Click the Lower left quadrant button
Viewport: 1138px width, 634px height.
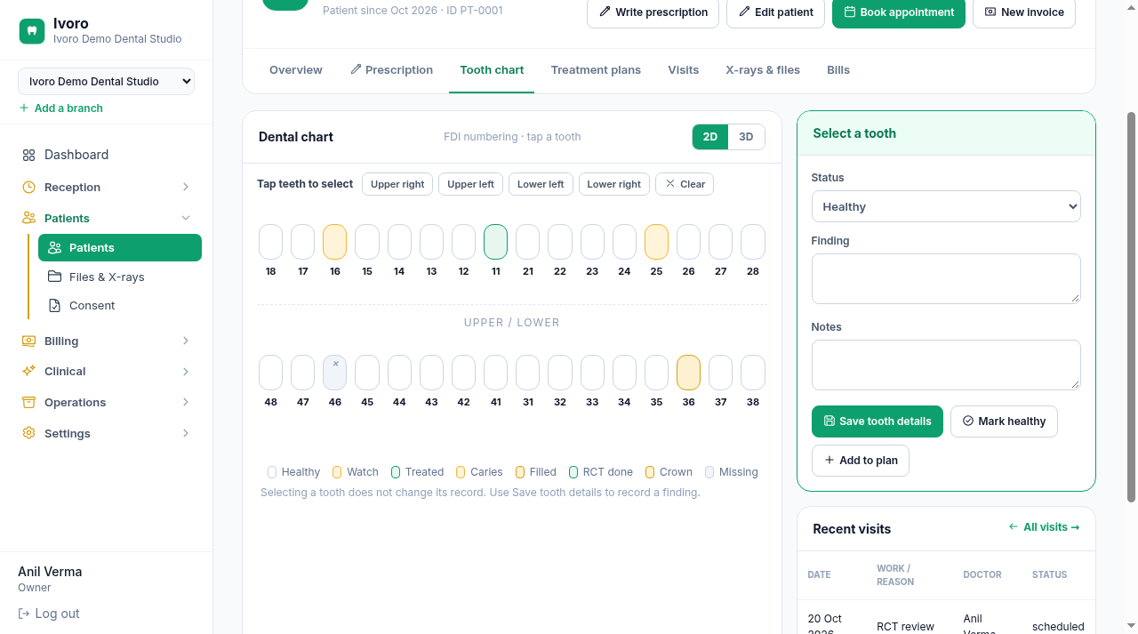click(x=541, y=184)
